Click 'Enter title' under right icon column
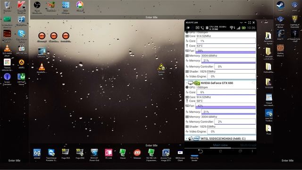 coord(287,161)
